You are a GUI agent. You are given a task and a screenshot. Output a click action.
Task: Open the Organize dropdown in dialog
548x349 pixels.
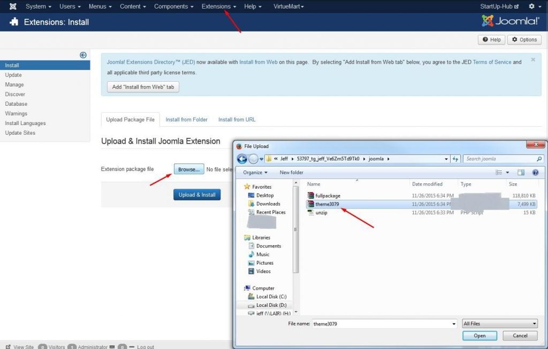tap(255, 173)
